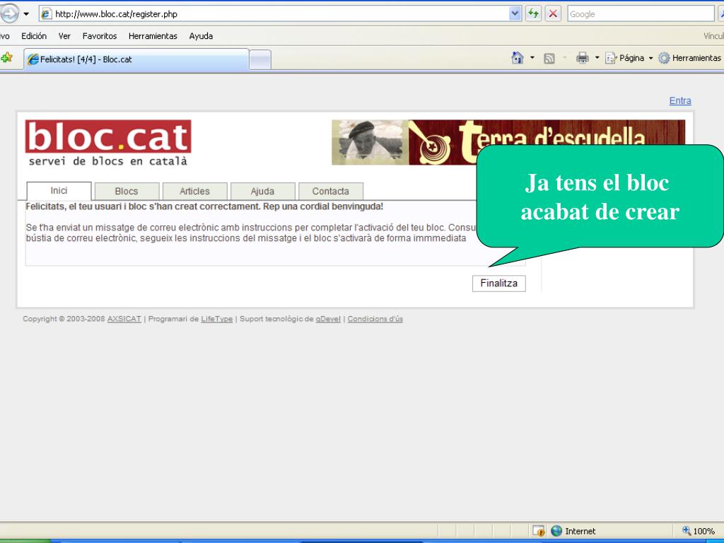This screenshot has width=724, height=543.
Task: Change the 100% zoom level
Action: pos(699,531)
